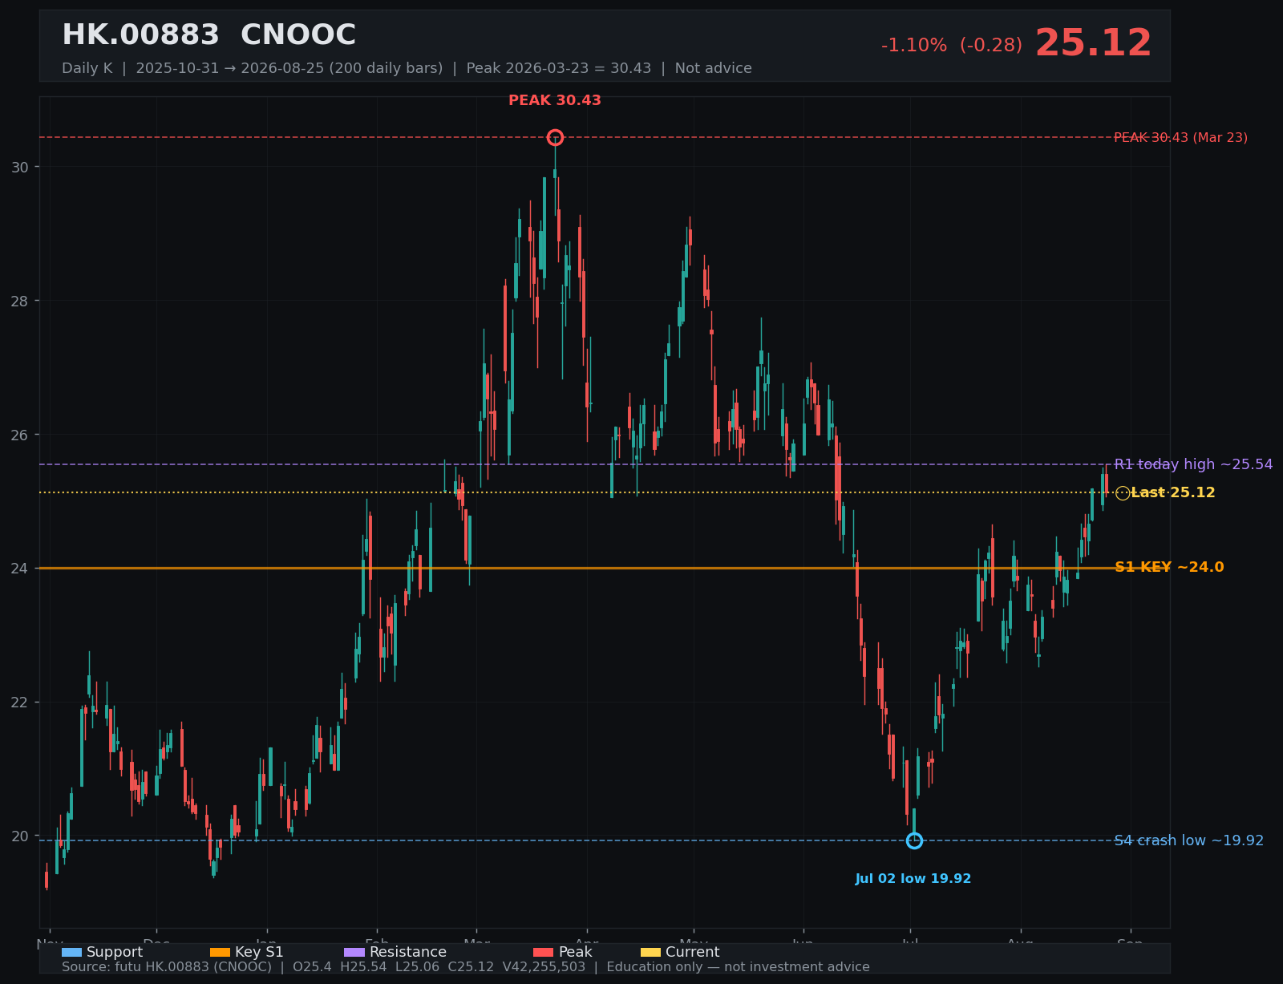Click the 24 tick on the price axis
This screenshot has height=984, width=1283.
point(20,568)
